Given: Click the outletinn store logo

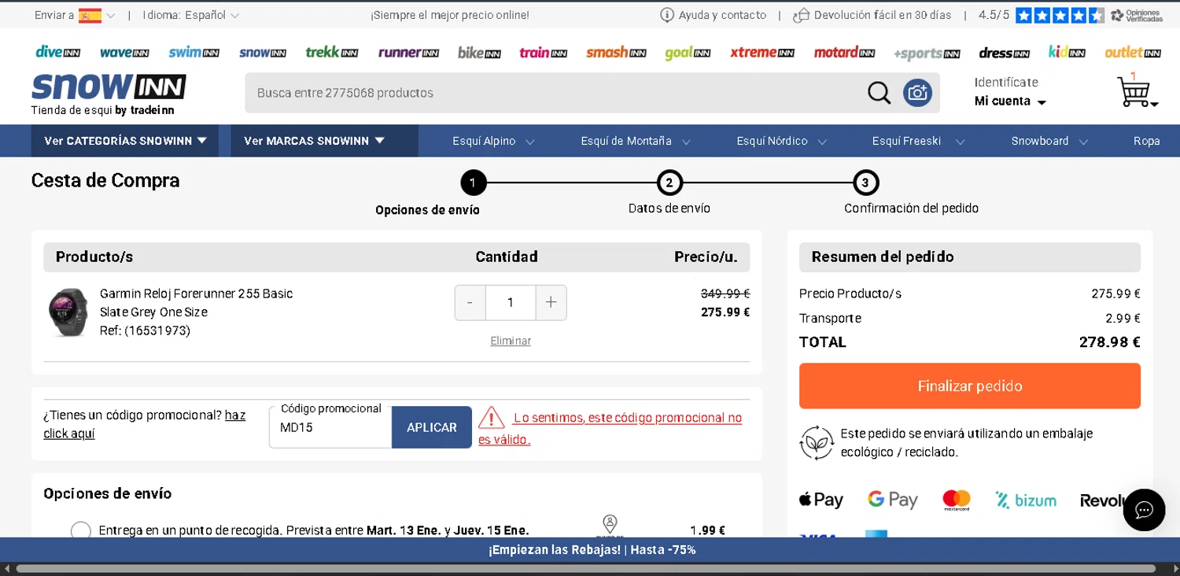Looking at the screenshot, I should [x=1133, y=53].
